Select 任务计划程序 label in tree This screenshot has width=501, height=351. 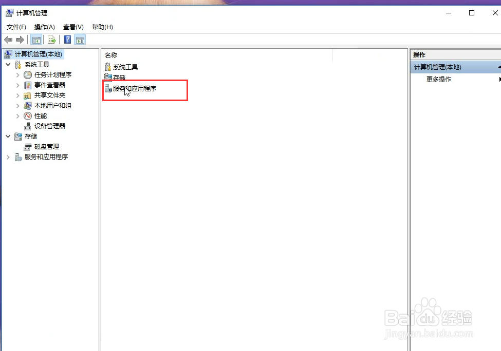pos(53,75)
